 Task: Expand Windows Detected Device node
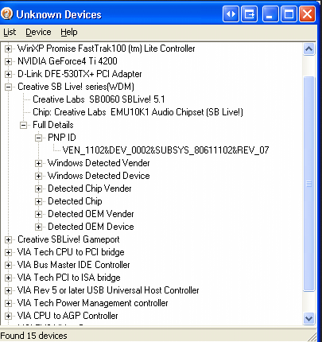[x=38, y=176]
